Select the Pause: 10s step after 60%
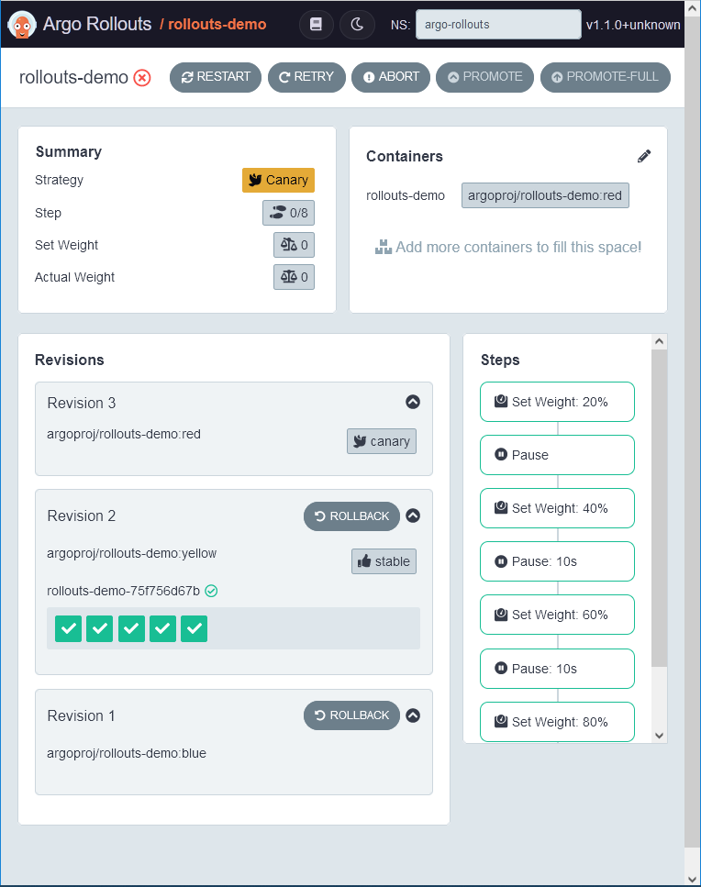The height and width of the screenshot is (887, 701). pos(557,669)
